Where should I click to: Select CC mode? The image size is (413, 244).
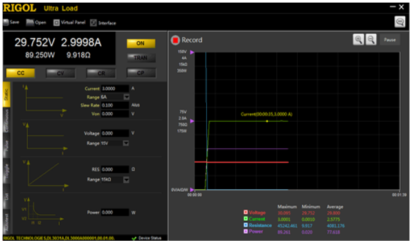[21, 73]
